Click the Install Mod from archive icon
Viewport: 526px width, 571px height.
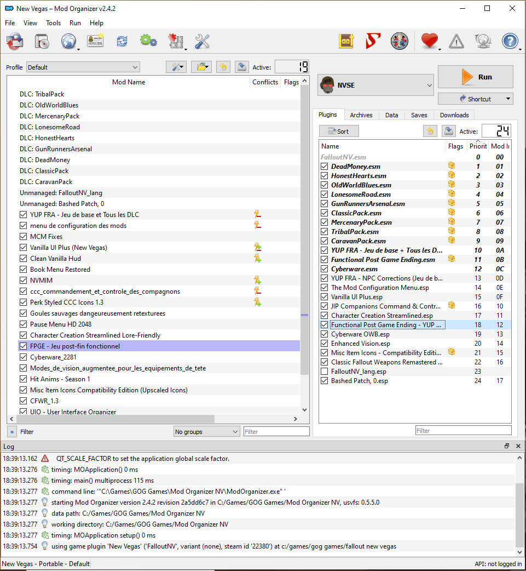click(42, 41)
